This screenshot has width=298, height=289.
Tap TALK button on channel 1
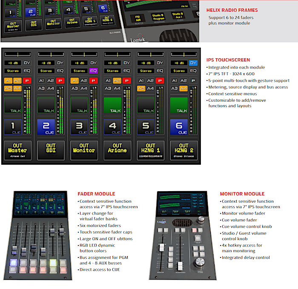pyautogui.click(x=13, y=106)
